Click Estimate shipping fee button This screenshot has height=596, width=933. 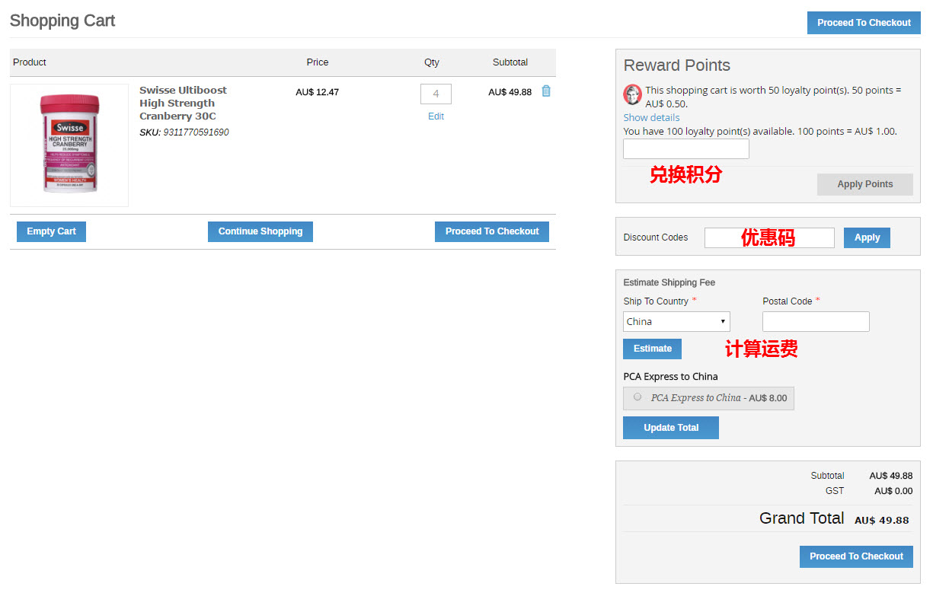[x=653, y=349]
